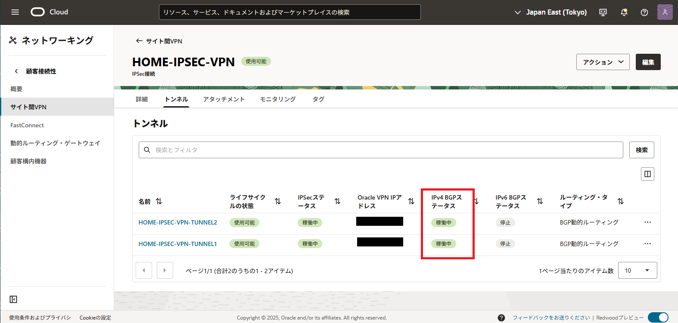Select the トンネル tab

click(x=177, y=99)
